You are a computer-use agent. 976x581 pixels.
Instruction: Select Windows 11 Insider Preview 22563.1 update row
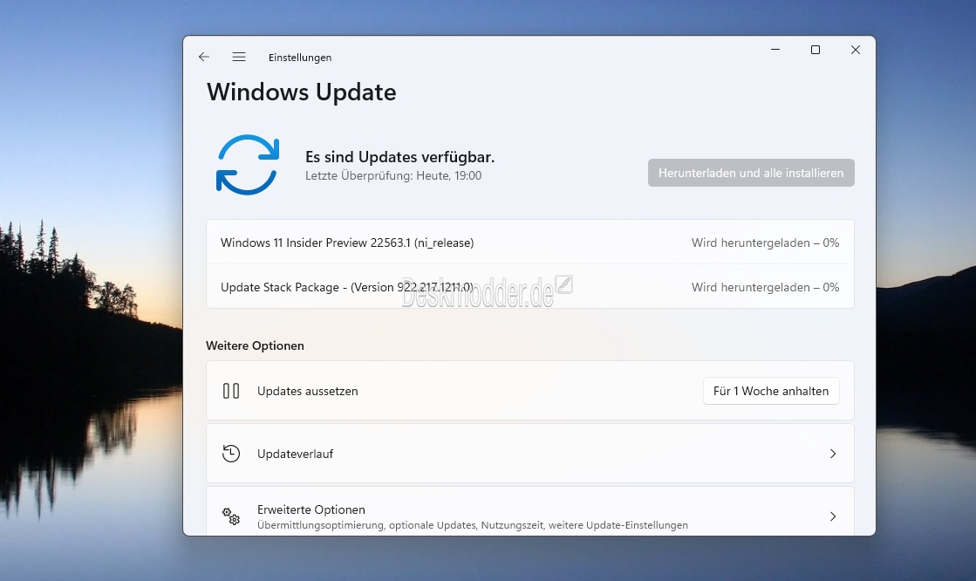529,243
